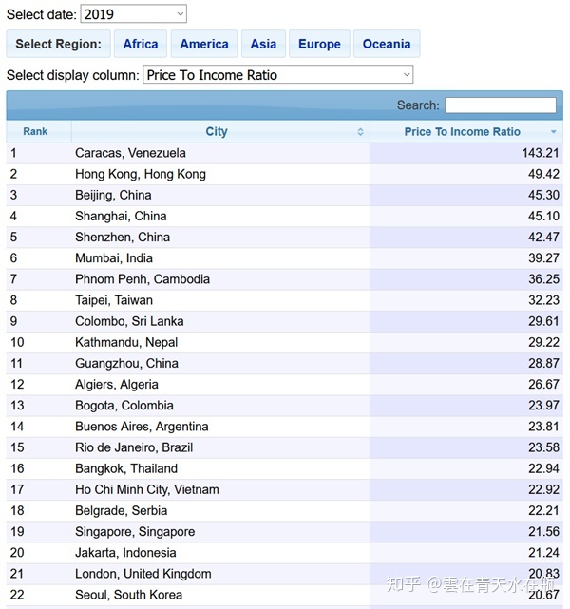Click the 29.61 ratio value
Viewport: 570px width, 609px height.
pyautogui.click(x=543, y=321)
